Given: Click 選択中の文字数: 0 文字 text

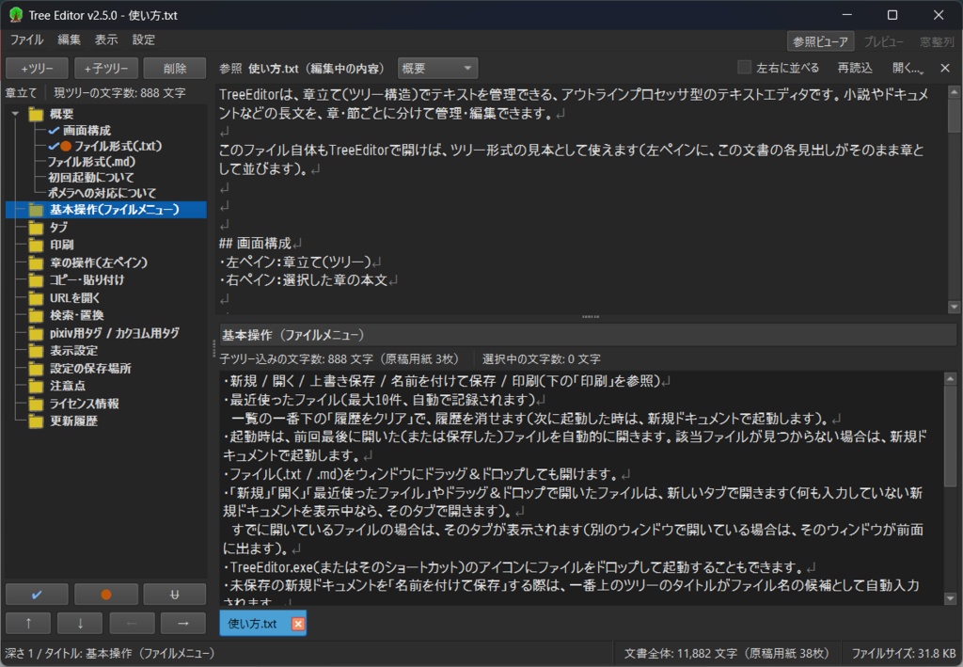Looking at the screenshot, I should (542, 359).
